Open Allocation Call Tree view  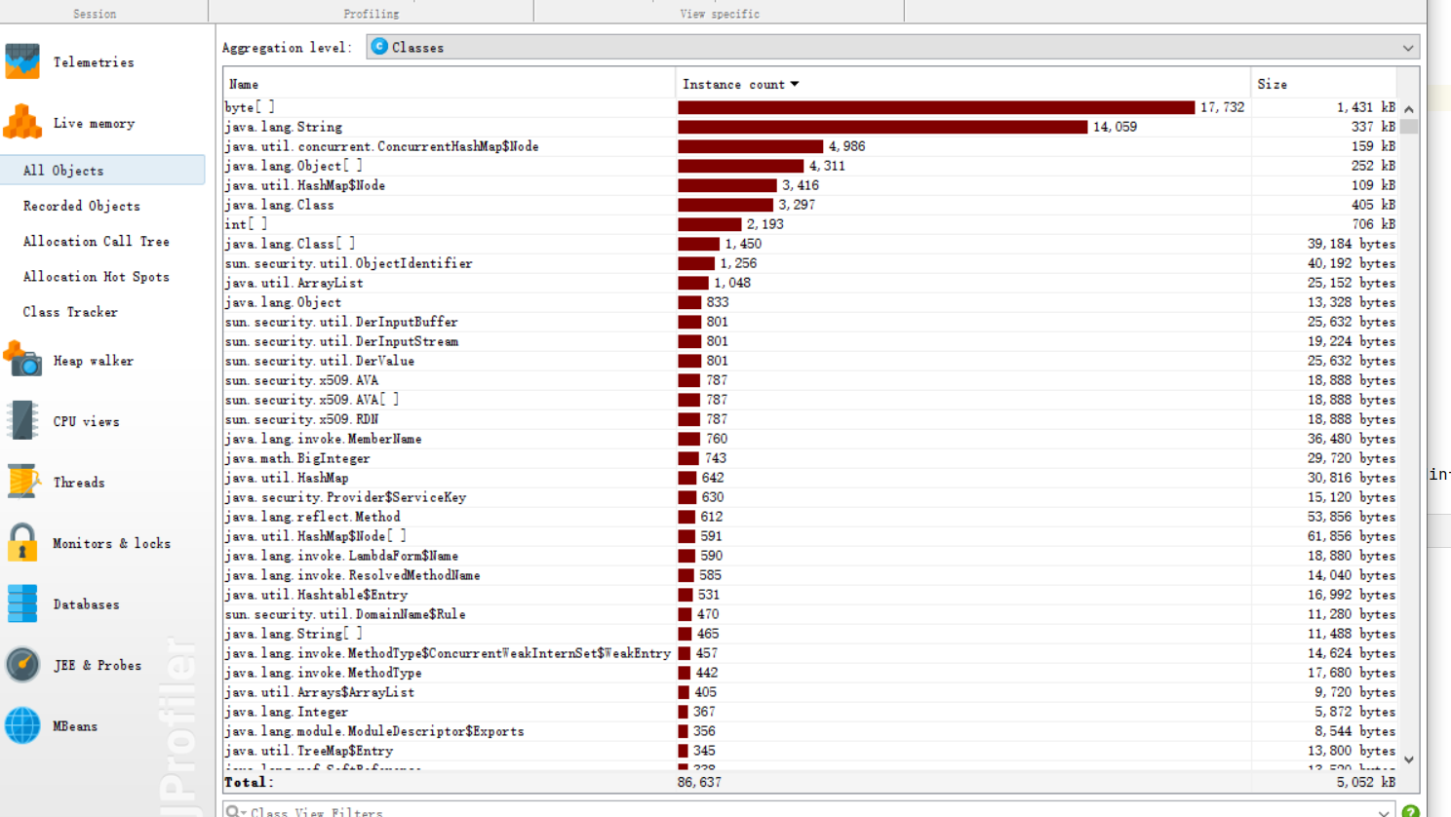click(97, 241)
